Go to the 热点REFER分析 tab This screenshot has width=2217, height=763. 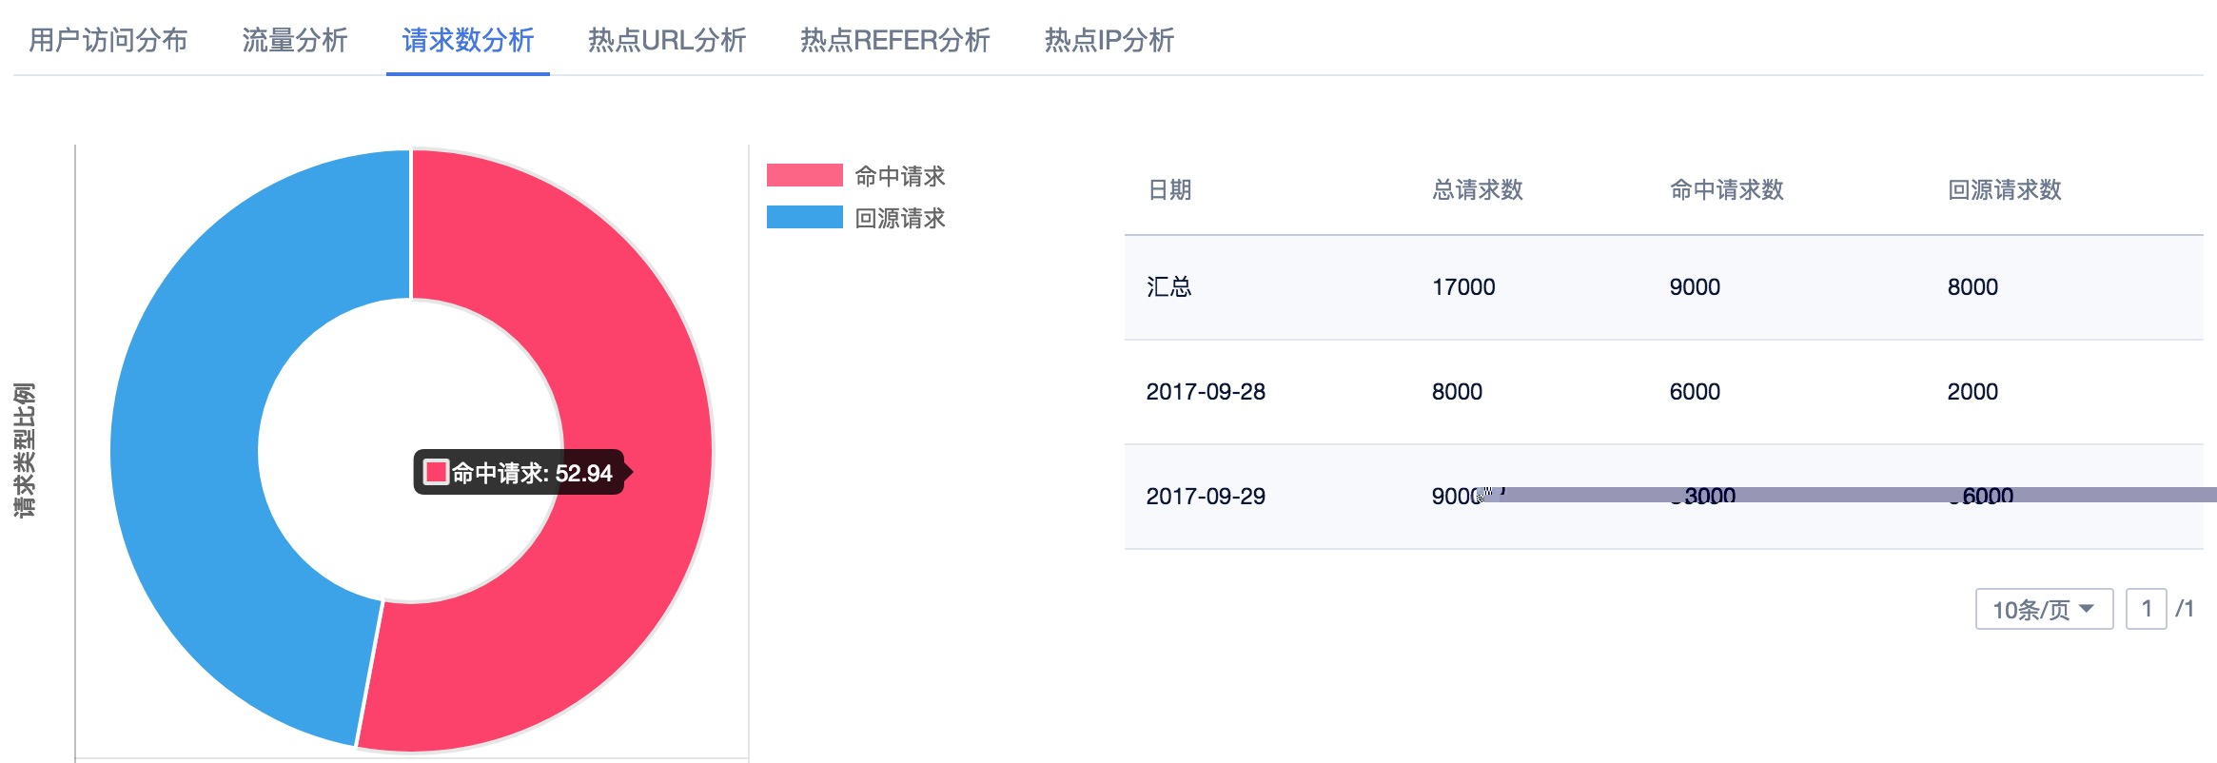tap(895, 40)
